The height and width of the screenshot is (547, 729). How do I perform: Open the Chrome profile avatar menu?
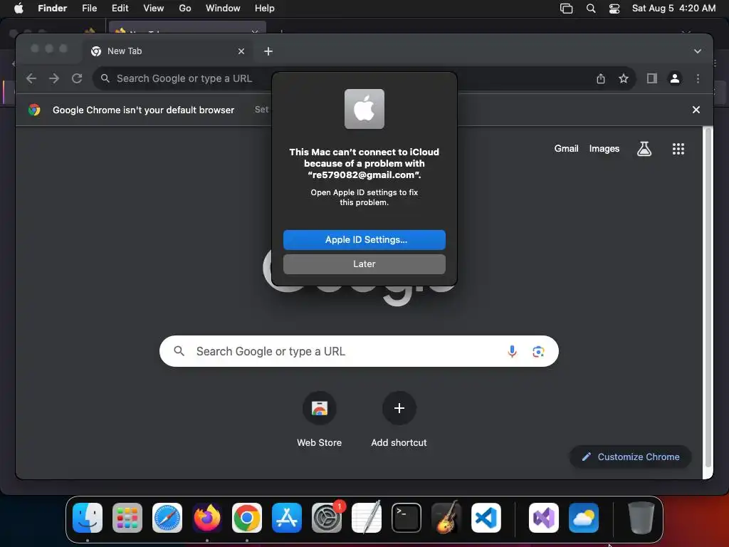pyautogui.click(x=675, y=78)
